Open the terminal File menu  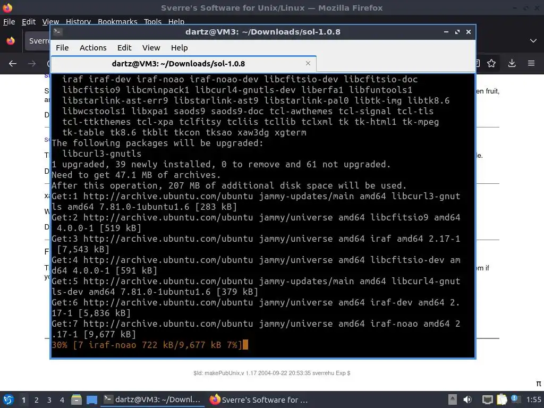pyautogui.click(x=62, y=47)
